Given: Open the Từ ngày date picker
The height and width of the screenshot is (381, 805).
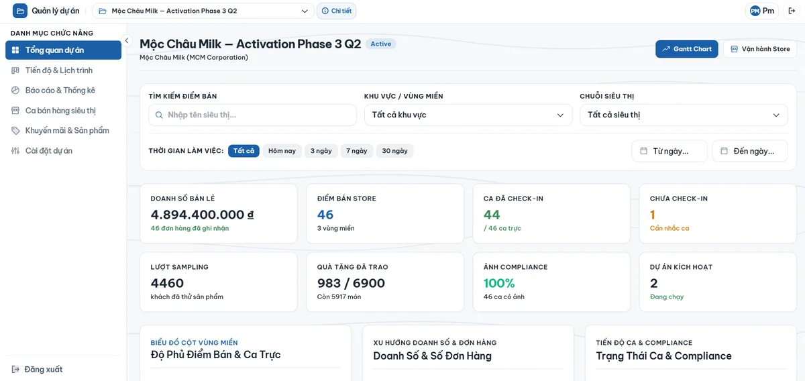Looking at the screenshot, I should pyautogui.click(x=669, y=151).
